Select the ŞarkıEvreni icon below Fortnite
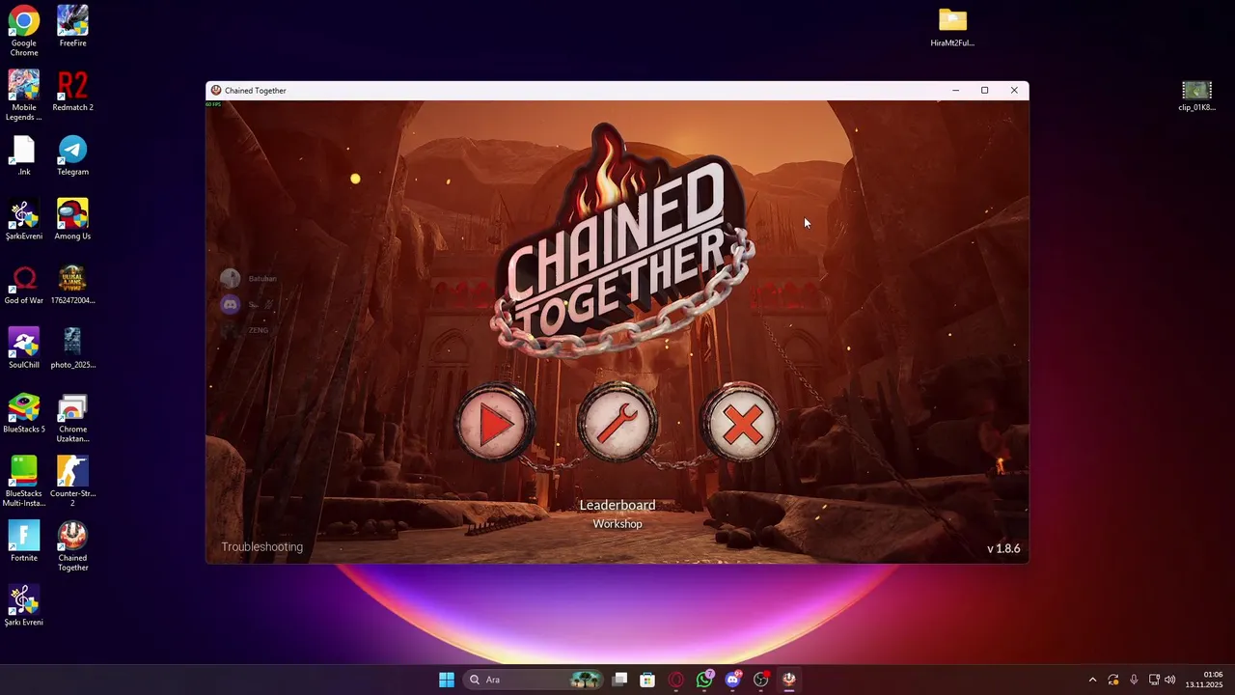 point(24,606)
